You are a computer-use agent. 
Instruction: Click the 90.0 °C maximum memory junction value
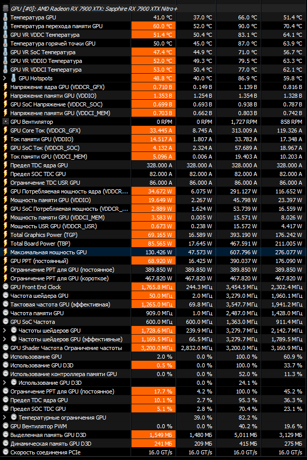point(248,26)
